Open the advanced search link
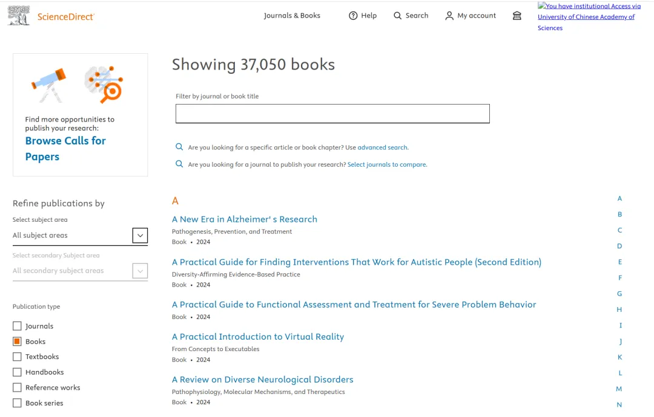 click(382, 147)
